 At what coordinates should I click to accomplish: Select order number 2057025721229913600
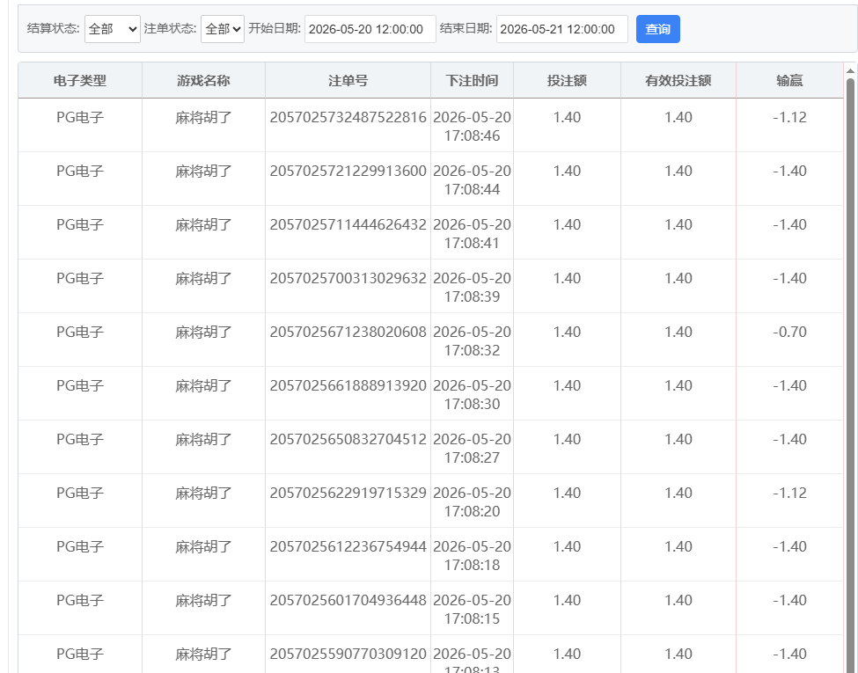[x=348, y=171]
